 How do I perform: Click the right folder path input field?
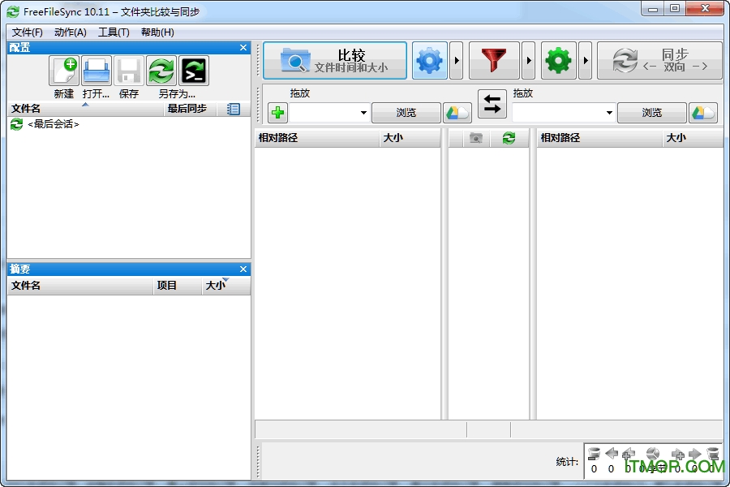point(557,113)
